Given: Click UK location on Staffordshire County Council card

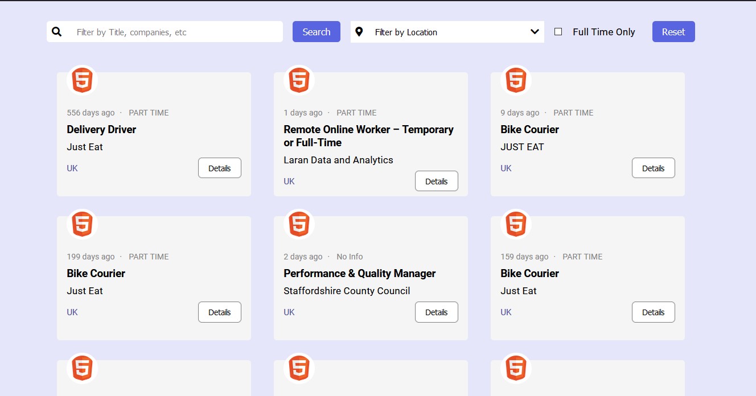Looking at the screenshot, I should click(289, 312).
